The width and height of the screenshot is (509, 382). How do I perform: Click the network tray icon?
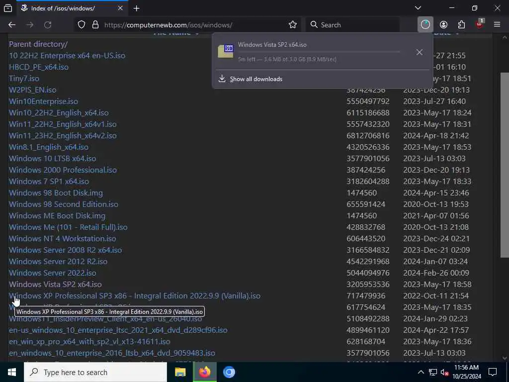pyautogui.click(x=433, y=372)
